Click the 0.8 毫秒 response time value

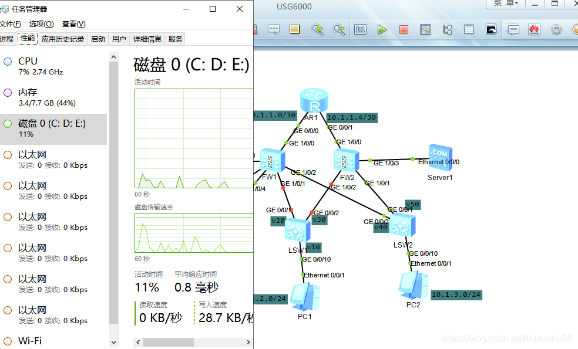click(x=196, y=287)
